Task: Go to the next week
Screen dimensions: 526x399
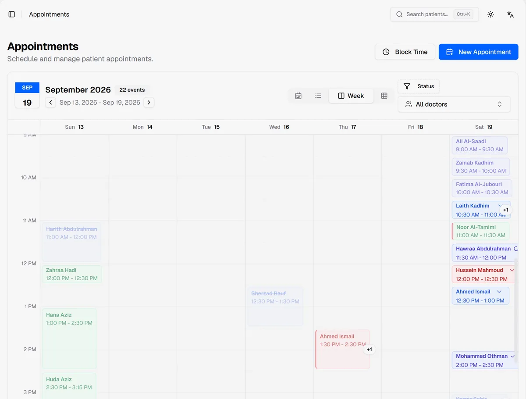Action: pos(149,103)
